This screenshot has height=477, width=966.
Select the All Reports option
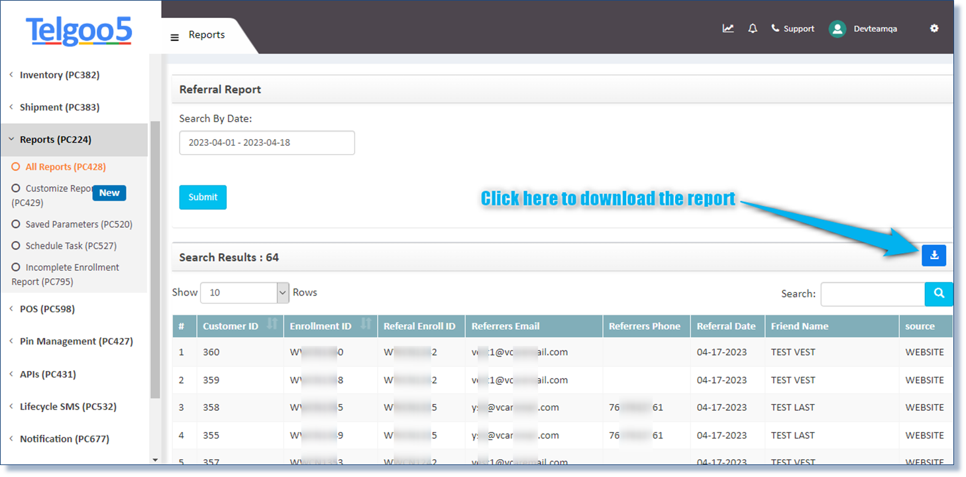[66, 166]
